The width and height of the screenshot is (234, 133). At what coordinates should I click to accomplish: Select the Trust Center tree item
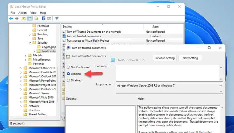coord(46,51)
